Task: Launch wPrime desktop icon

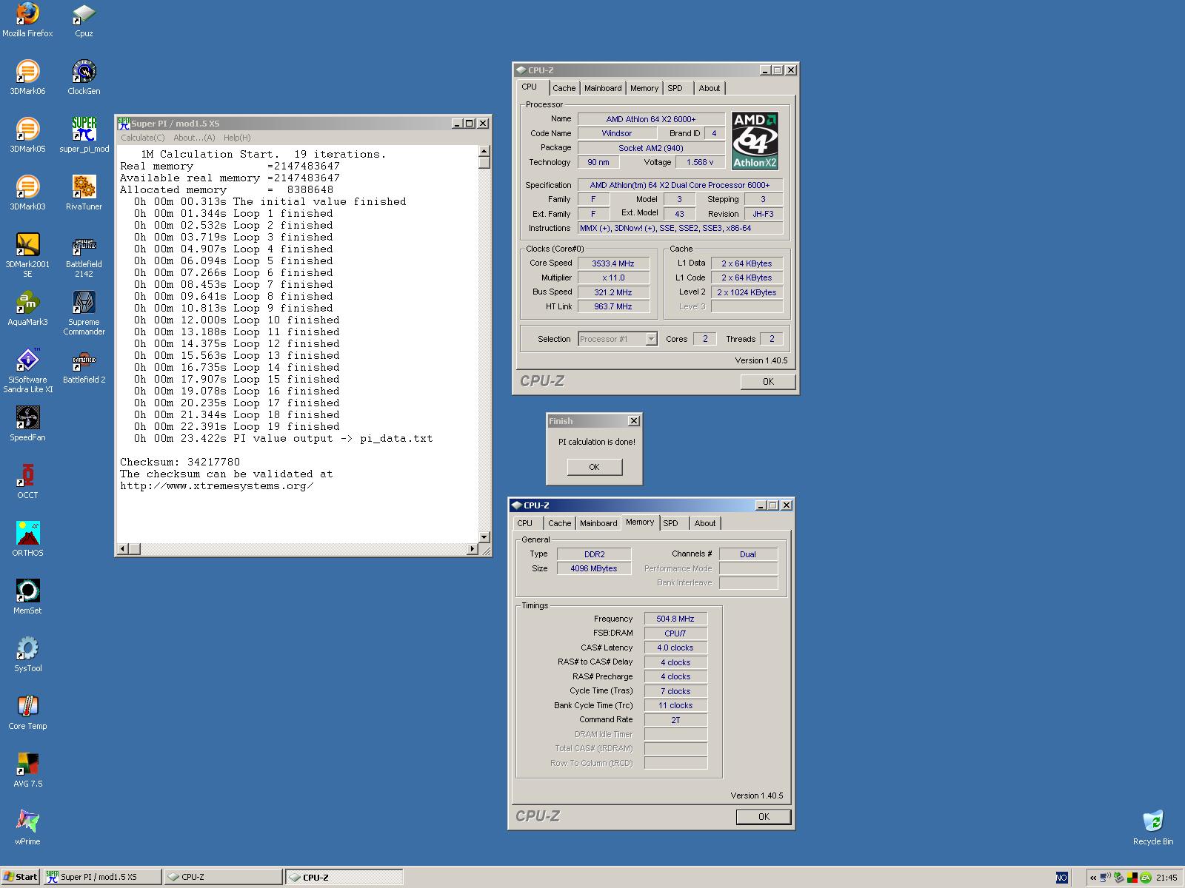Action: point(27,828)
